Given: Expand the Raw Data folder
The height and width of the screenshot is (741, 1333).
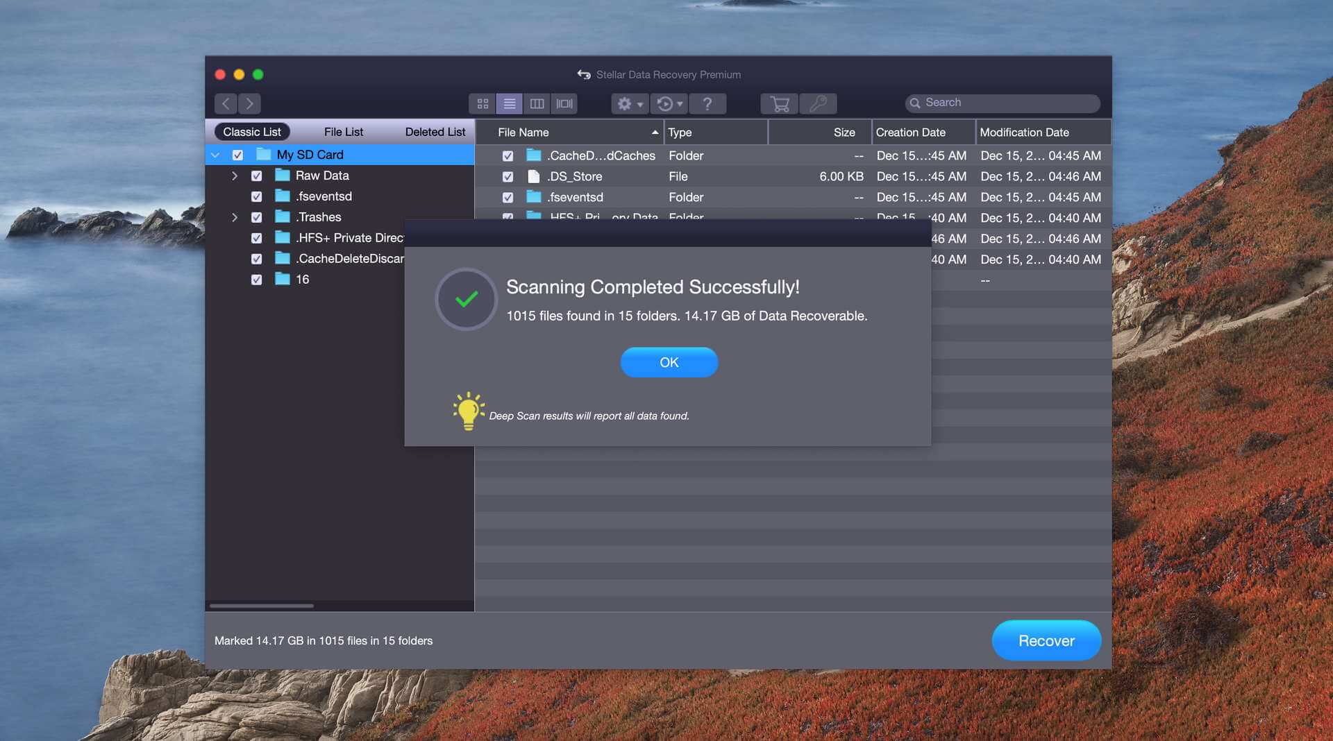Looking at the screenshot, I should (x=235, y=176).
